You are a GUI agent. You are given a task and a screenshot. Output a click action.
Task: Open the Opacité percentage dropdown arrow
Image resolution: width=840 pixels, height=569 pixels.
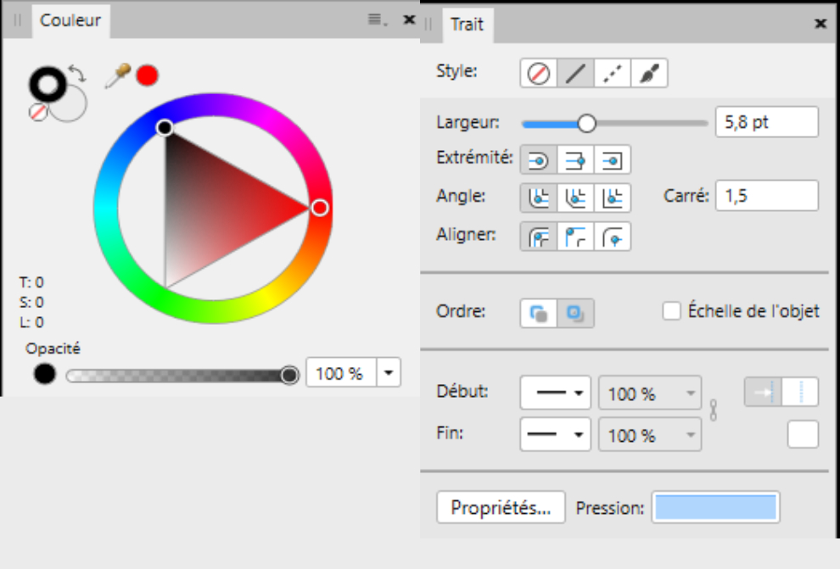tap(389, 372)
